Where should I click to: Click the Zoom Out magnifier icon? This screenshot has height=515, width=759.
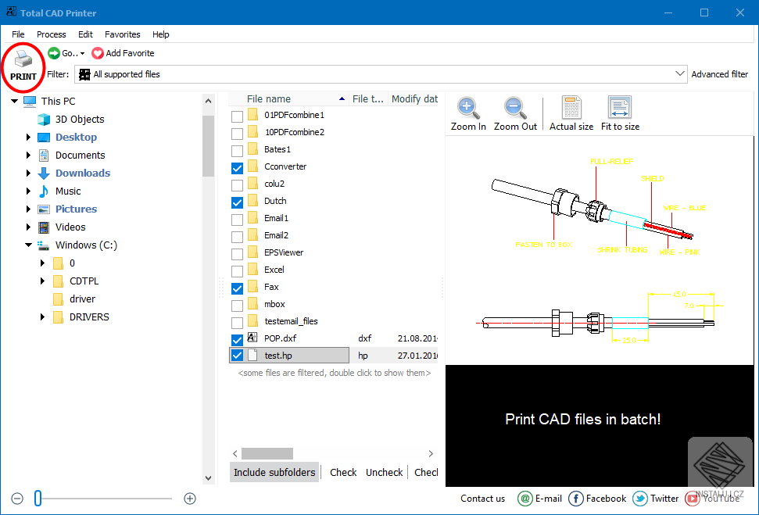[515, 108]
